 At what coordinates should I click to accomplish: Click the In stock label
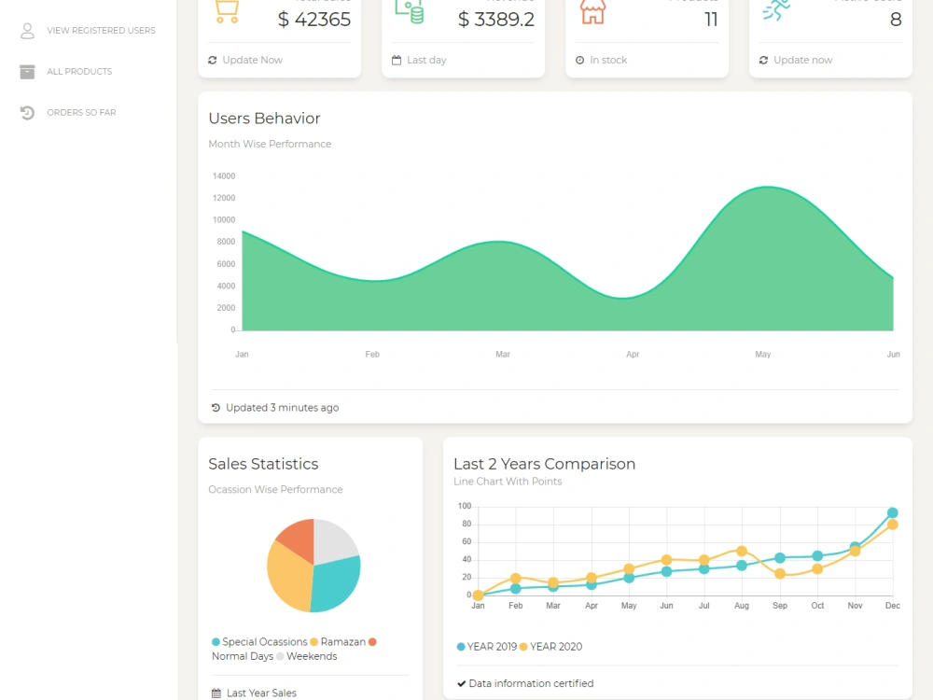pos(608,60)
